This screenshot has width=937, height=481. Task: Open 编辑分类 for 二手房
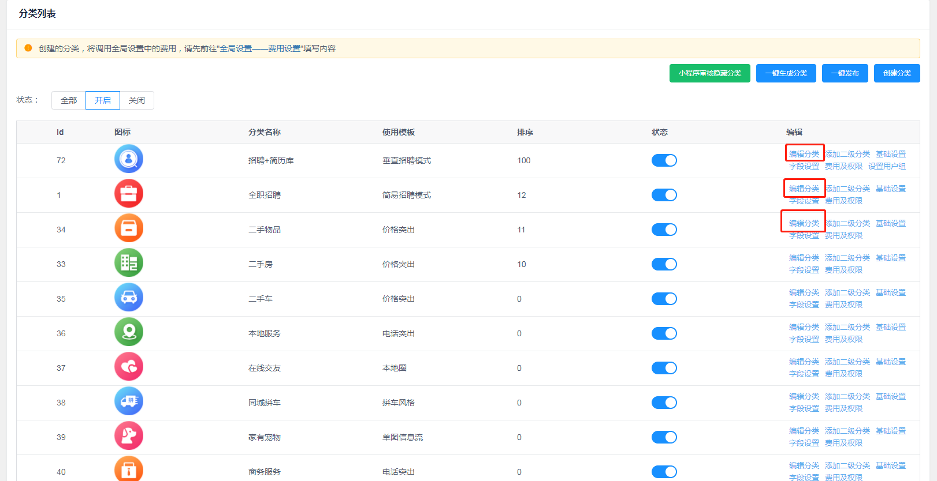pos(804,258)
